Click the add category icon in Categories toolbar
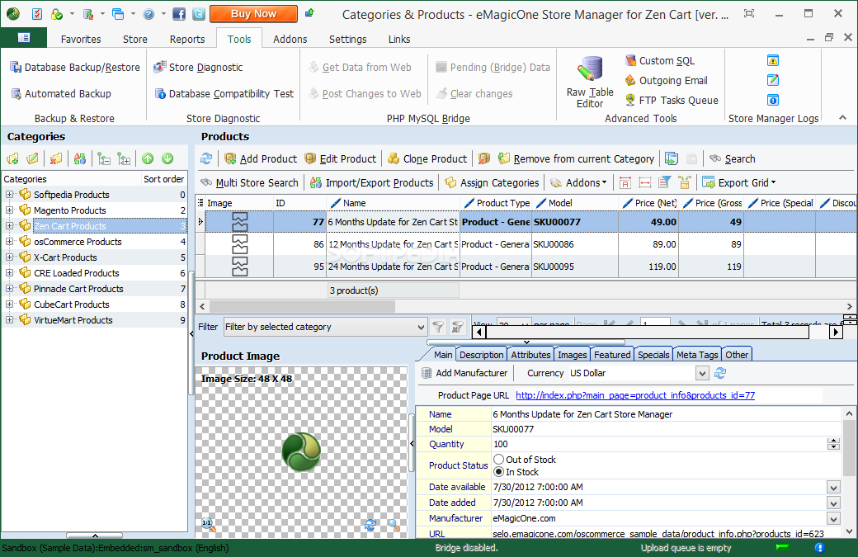The image size is (858, 557). point(12,158)
